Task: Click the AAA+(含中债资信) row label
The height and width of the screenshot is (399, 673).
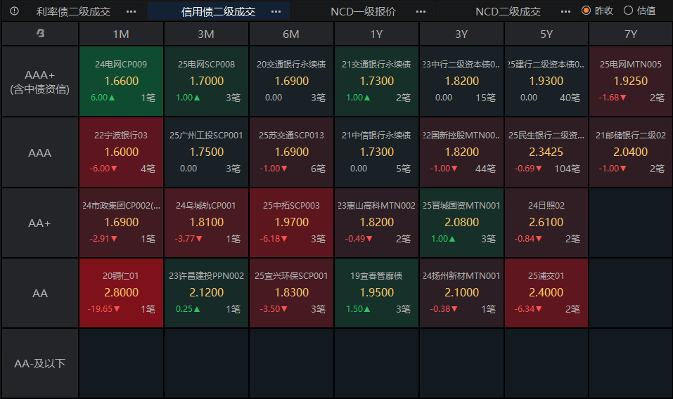Action: (40, 81)
